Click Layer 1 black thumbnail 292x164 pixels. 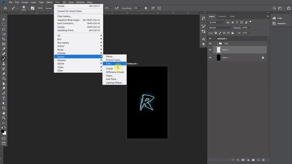click(219, 58)
